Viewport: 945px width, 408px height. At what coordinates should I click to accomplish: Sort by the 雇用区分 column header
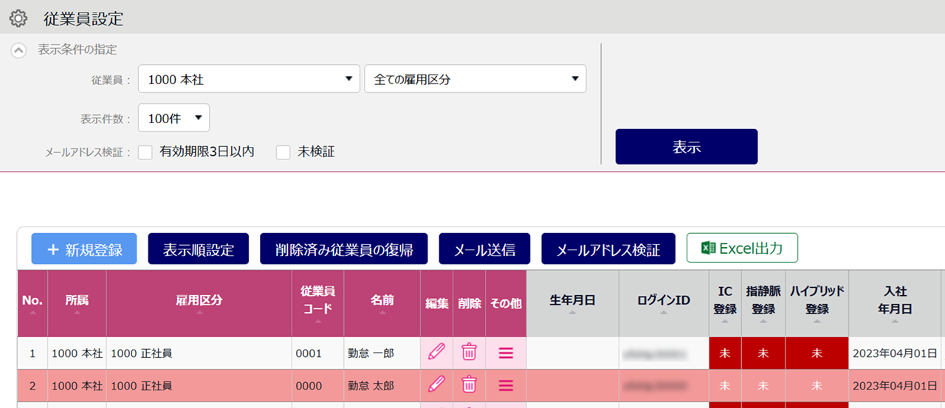199,303
